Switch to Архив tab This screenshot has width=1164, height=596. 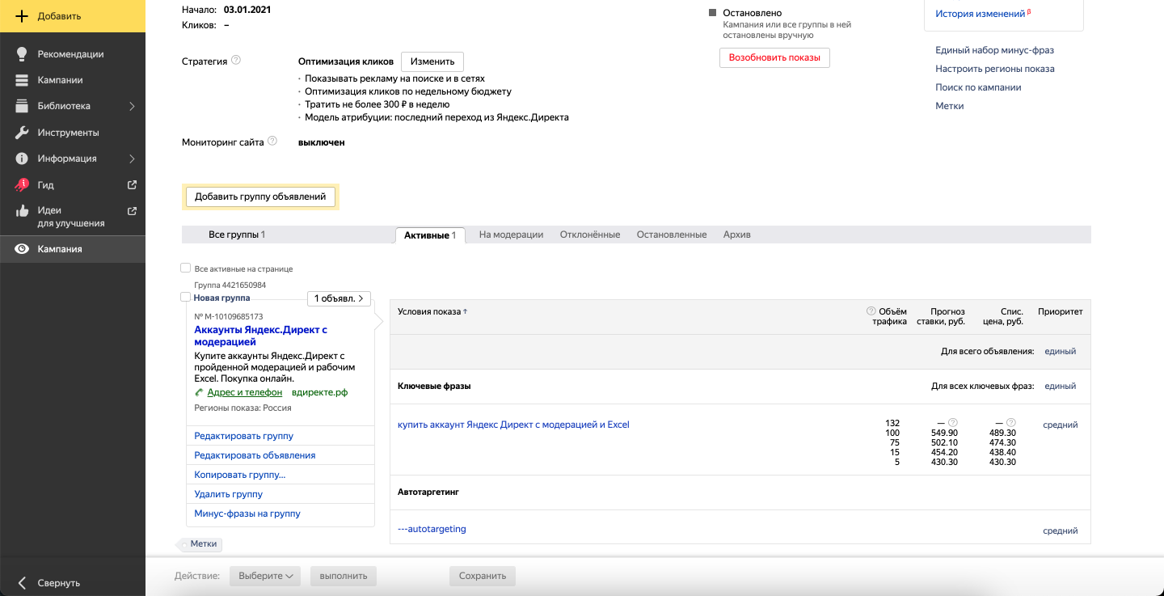[x=737, y=235]
